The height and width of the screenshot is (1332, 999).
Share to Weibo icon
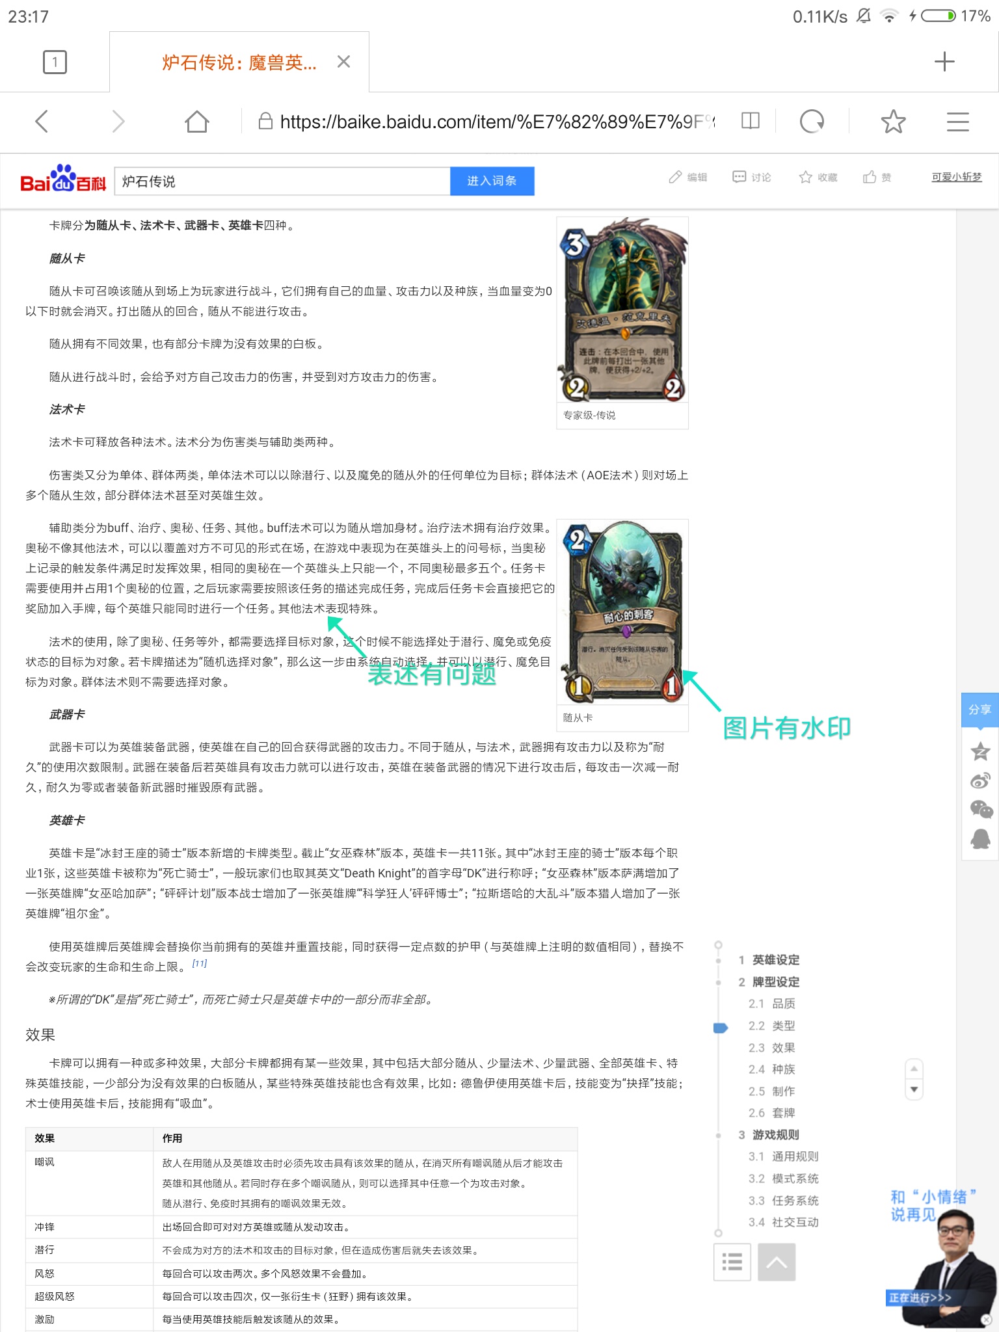click(980, 780)
